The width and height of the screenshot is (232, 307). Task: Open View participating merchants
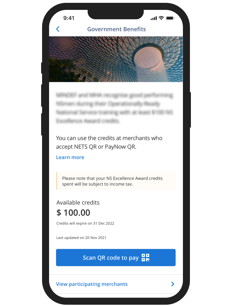(92, 284)
